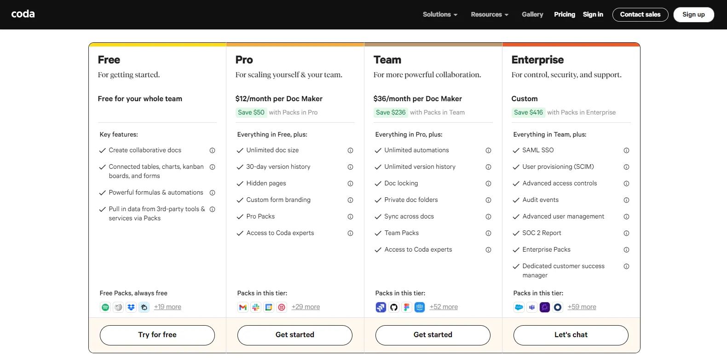Open info icon for Pro Packs
The width and height of the screenshot is (727, 362).
(351, 217)
